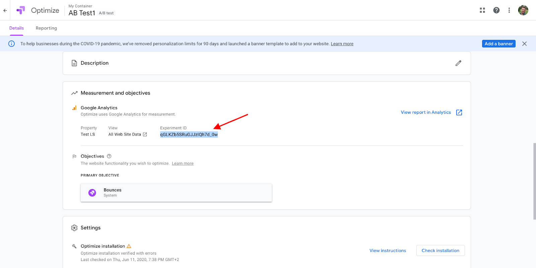Go back using the left arrow
Image resolution: width=536 pixels, height=268 pixels.
[x=5, y=10]
